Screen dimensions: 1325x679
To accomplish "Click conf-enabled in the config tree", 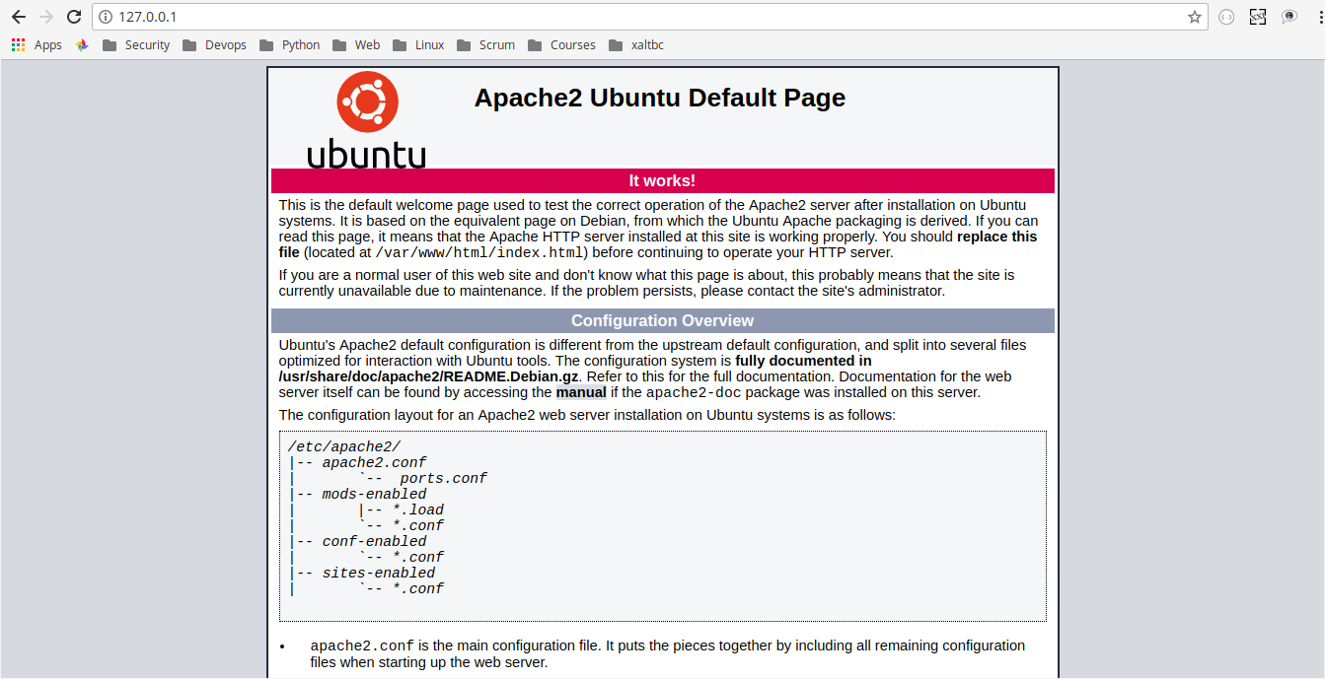I will (374, 541).
